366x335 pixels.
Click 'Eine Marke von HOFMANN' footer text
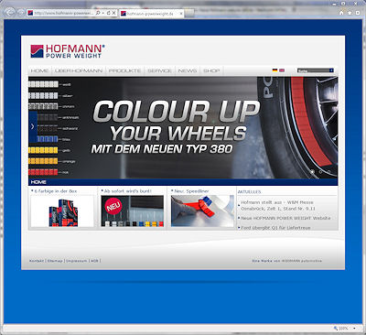pyautogui.click(x=287, y=261)
